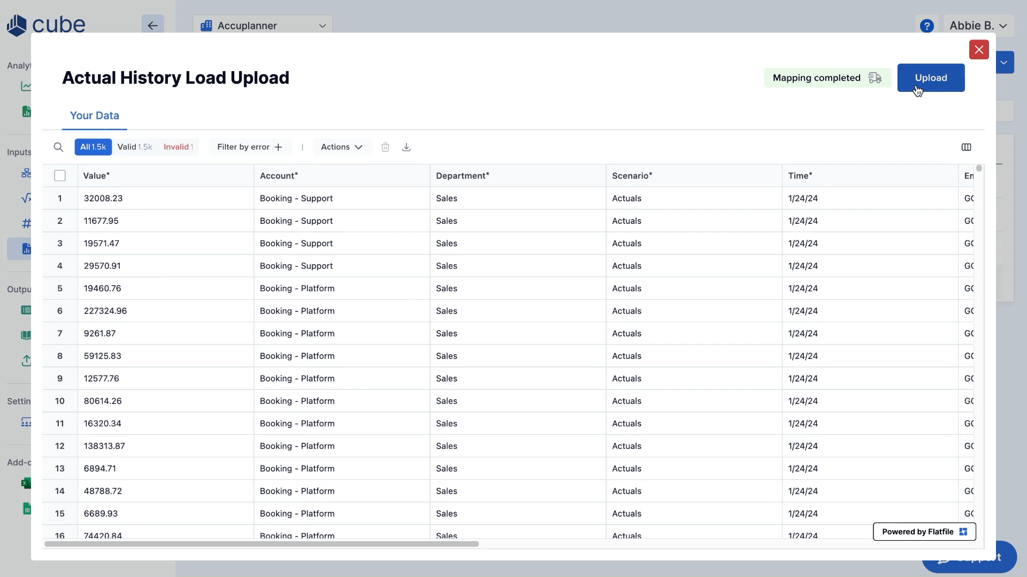This screenshot has width=1027, height=577.
Task: Click value cell 12577.76
Action: coord(166,378)
